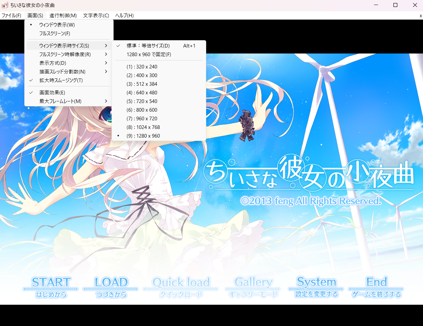Expand 描画スレッド分割数(N) submenu
This screenshot has height=326, width=423.
pyautogui.click(x=69, y=71)
